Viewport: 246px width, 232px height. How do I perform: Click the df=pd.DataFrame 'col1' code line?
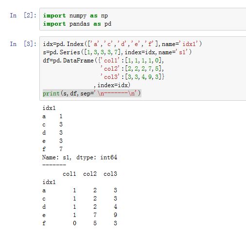point(104,61)
